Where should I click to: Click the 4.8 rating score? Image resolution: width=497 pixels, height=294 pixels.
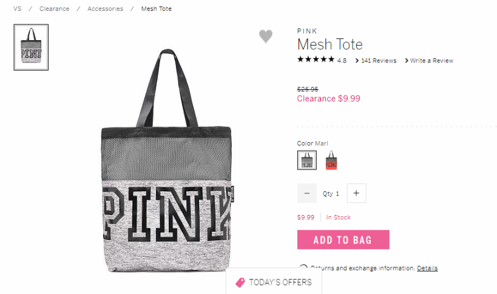pos(342,61)
